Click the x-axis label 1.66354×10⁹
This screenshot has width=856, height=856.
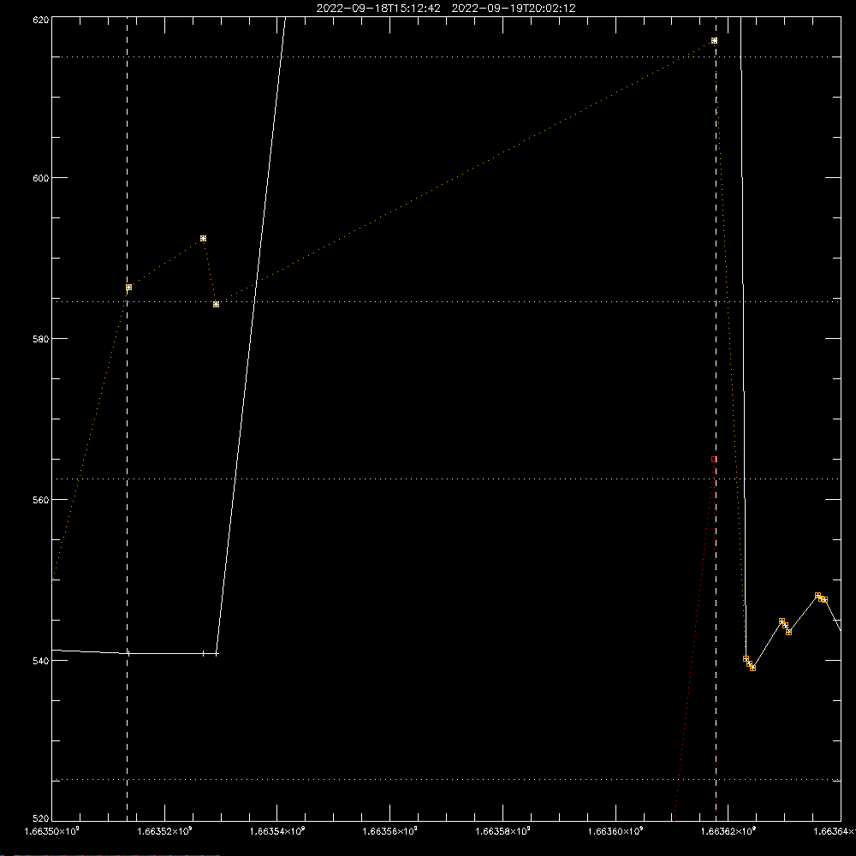277,831
